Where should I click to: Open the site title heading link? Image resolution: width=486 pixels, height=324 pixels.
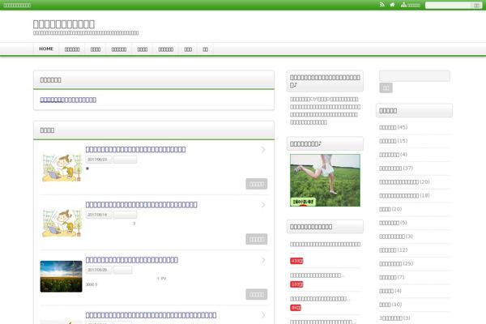click(64, 23)
